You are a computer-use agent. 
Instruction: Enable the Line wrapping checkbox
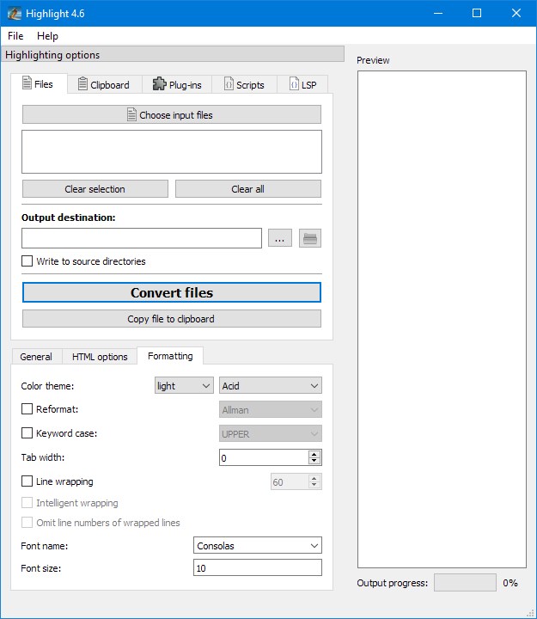point(27,482)
